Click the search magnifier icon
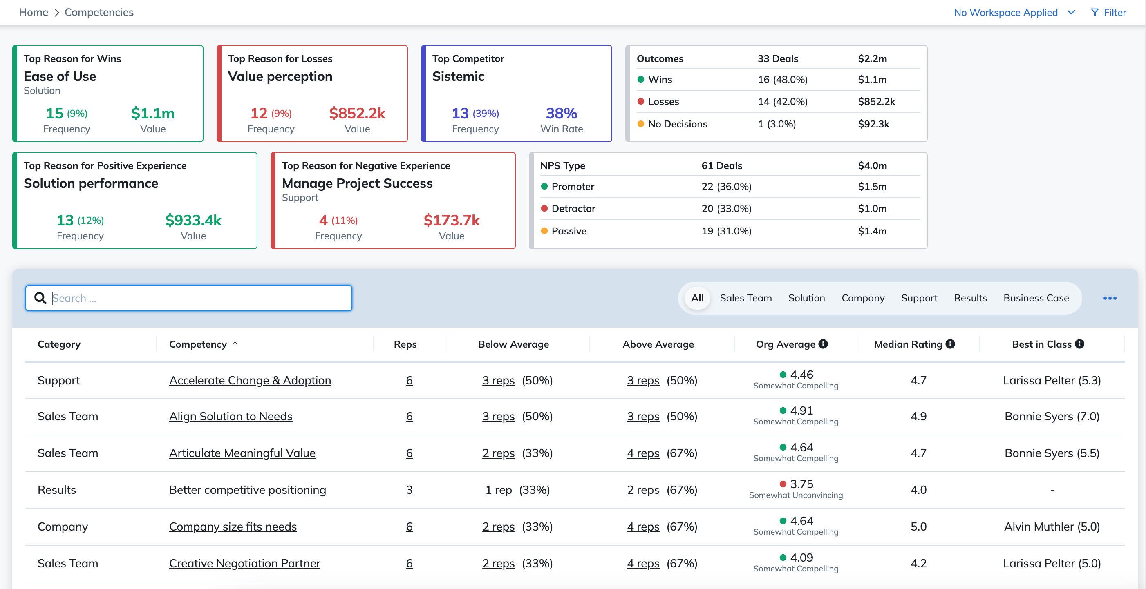The width and height of the screenshot is (1146, 589). tap(40, 298)
